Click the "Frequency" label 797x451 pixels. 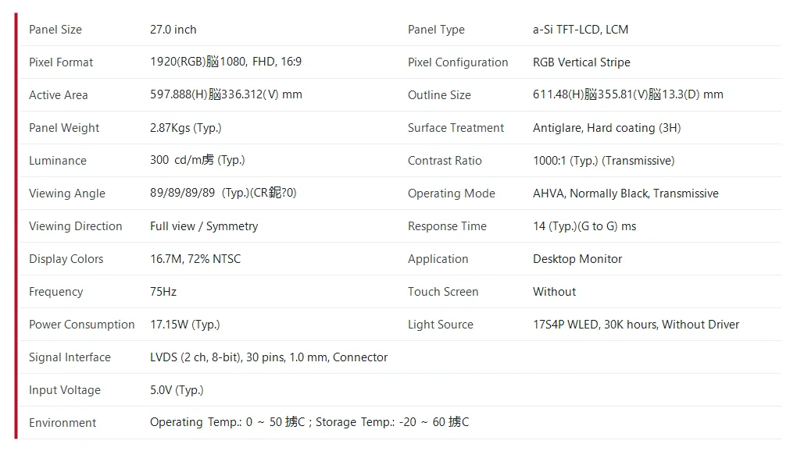[56, 292]
